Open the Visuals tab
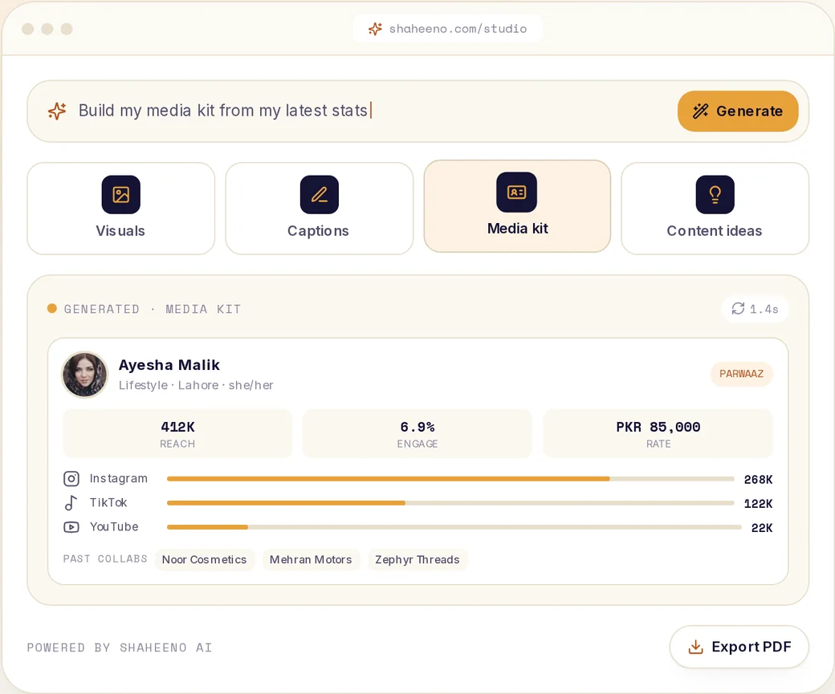 [x=121, y=209]
